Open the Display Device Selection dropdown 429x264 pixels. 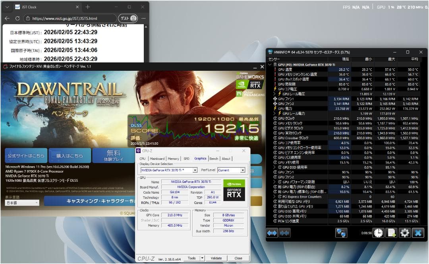click(194, 170)
